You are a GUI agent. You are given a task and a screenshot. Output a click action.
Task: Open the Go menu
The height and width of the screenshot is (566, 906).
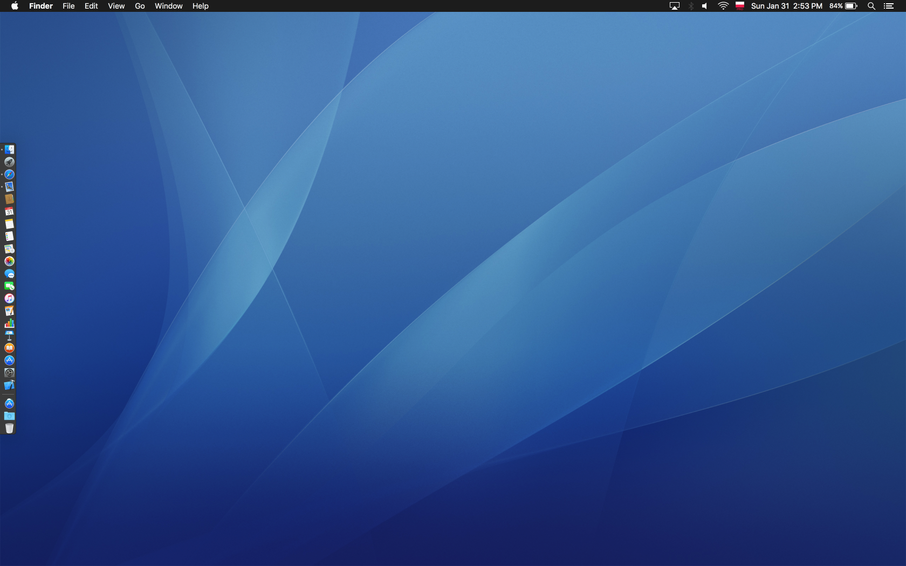click(140, 6)
